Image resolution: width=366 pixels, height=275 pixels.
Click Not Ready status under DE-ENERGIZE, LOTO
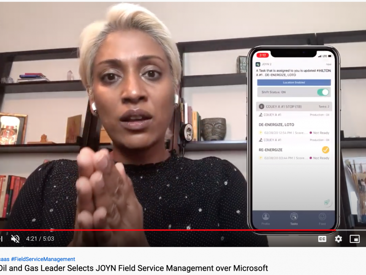[x=319, y=133]
